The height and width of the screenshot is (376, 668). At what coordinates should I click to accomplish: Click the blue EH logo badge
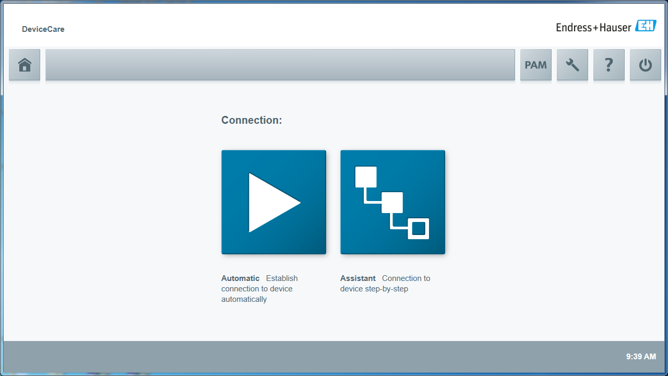(646, 27)
